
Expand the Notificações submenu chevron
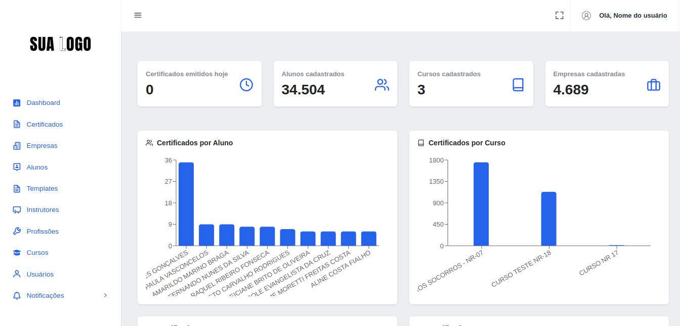(x=105, y=296)
